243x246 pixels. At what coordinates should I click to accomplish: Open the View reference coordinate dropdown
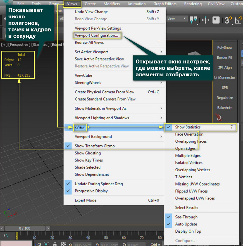click(177, 19)
